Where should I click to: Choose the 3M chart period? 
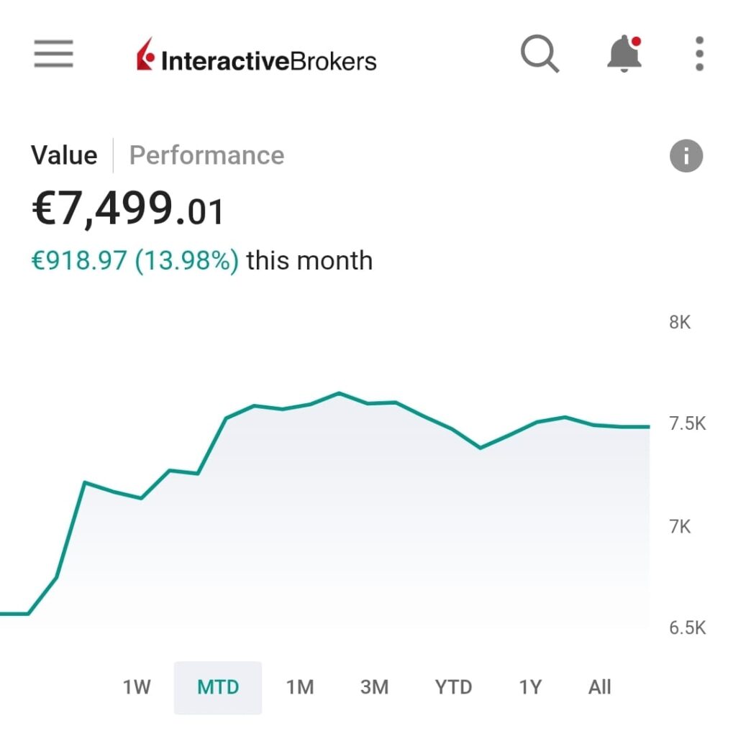click(374, 687)
